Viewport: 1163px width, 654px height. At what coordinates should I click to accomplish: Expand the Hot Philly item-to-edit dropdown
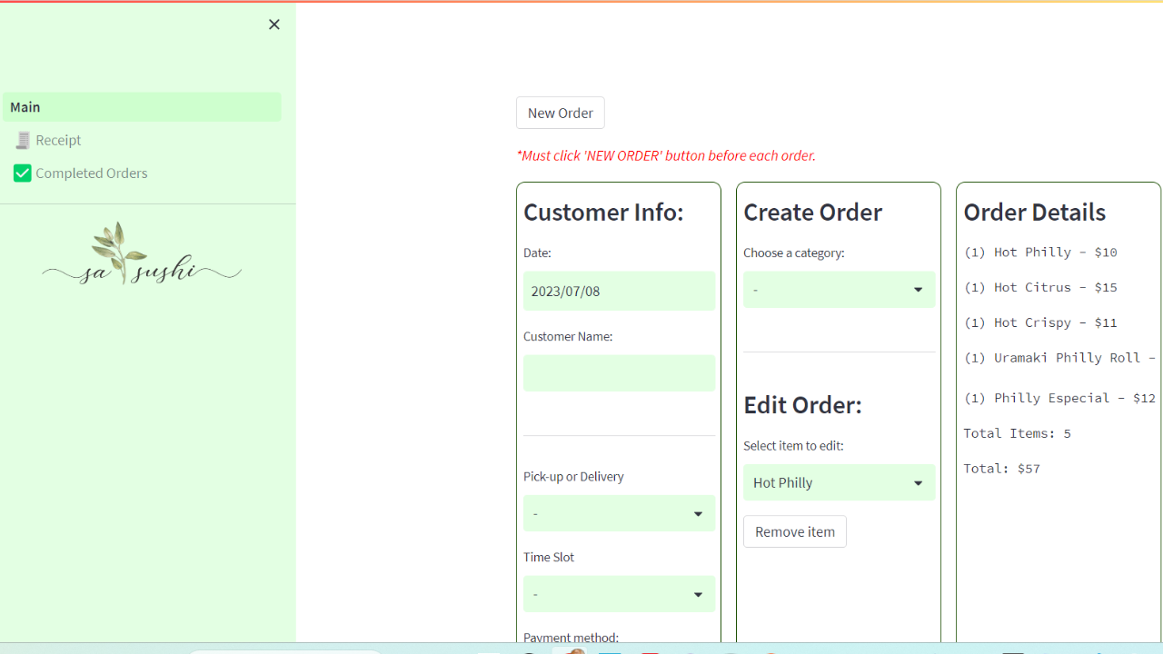838,483
